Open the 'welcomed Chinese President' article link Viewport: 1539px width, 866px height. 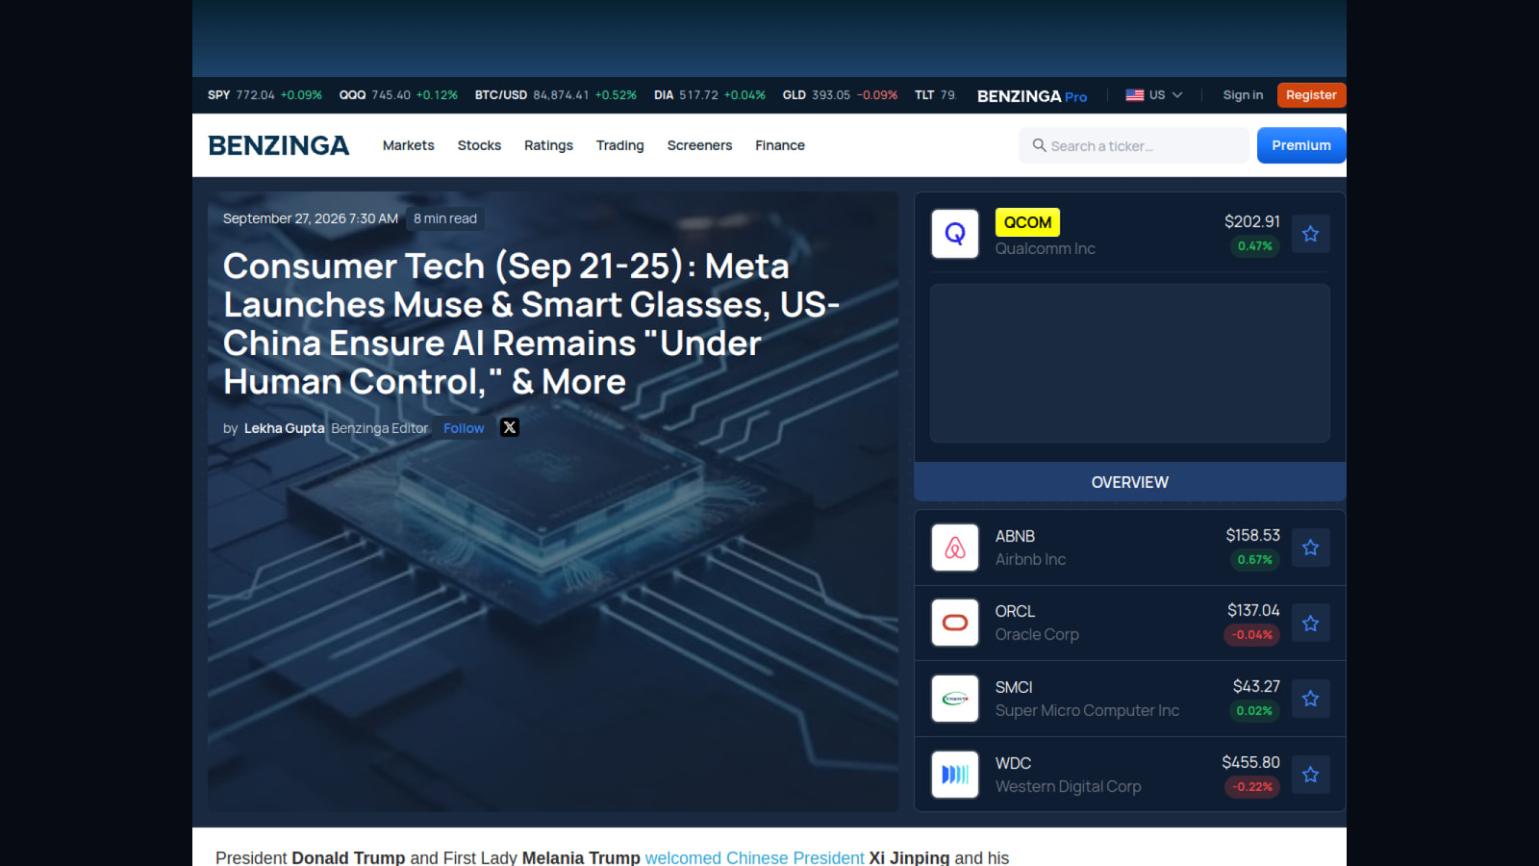click(754, 857)
